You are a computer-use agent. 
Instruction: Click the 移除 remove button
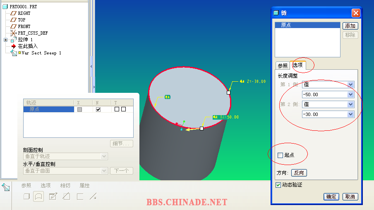[350, 35]
